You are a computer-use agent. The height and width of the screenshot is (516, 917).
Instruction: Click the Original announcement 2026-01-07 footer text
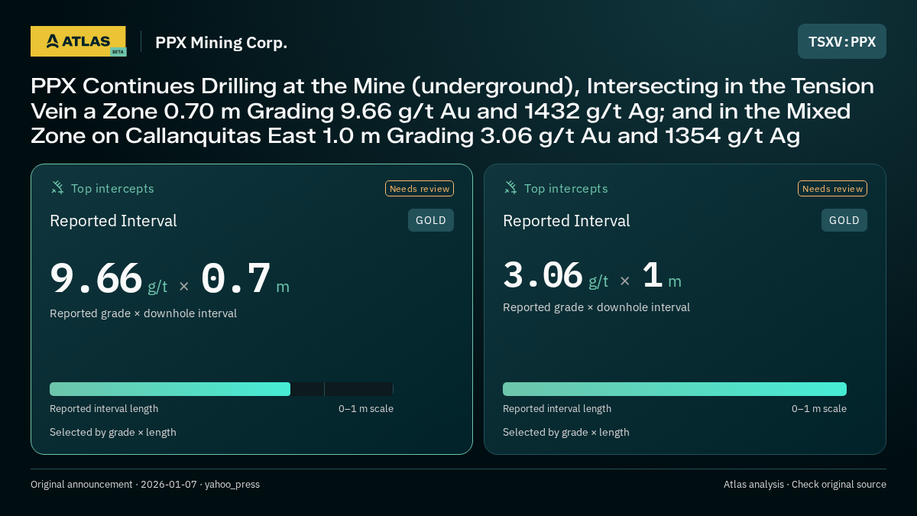coord(145,485)
